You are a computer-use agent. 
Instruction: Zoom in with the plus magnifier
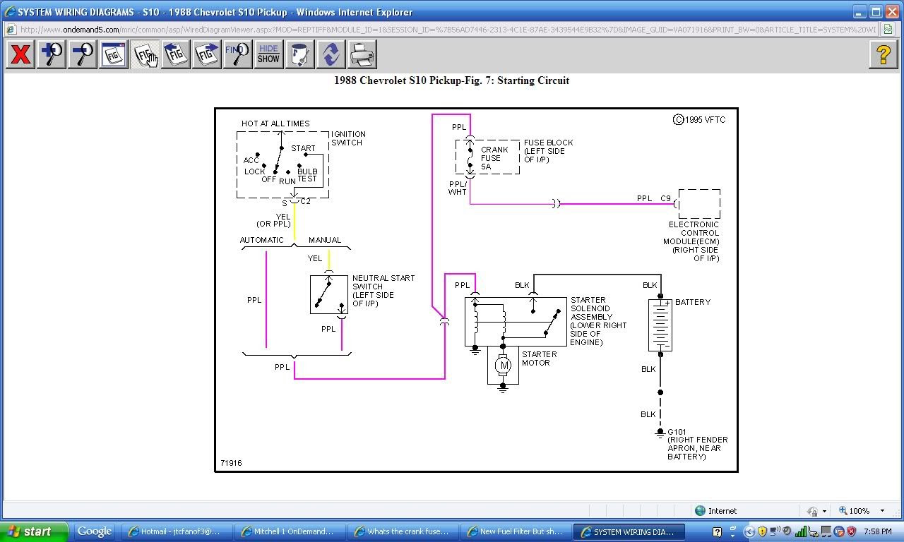[52, 54]
